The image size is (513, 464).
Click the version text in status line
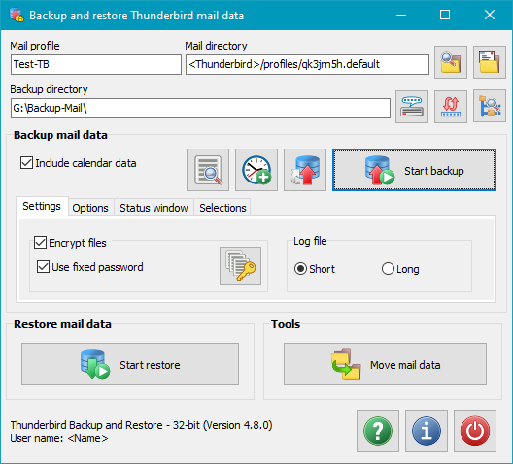coord(141,425)
